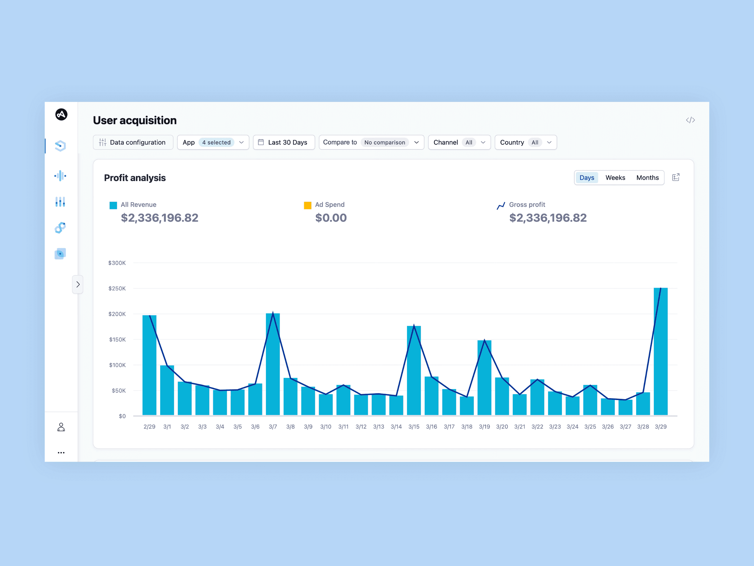Click the User acquisition page title
This screenshot has width=754, height=566.
pos(135,120)
